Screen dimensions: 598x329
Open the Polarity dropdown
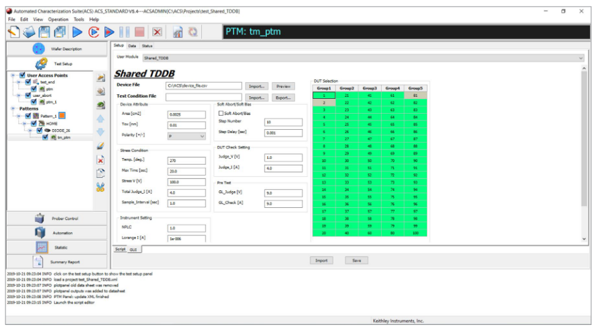(186, 136)
